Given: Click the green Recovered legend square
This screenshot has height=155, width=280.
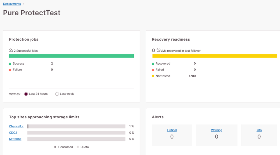Looking at the screenshot, I should 153,64.
